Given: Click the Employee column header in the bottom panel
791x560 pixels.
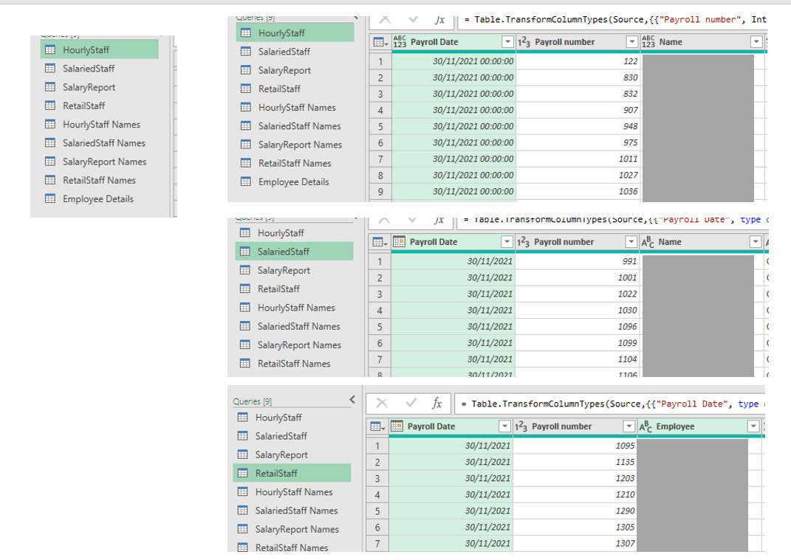Looking at the screenshot, I should [x=699, y=426].
